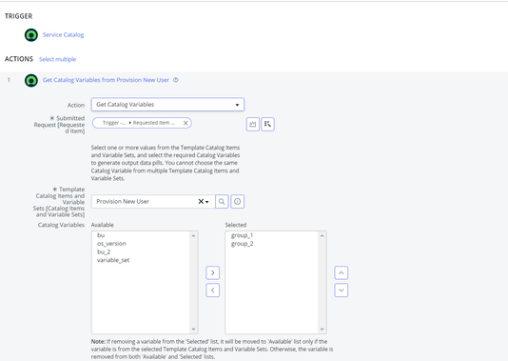Click Available list scrollbar up arrow
The width and height of the screenshot is (508, 361).
tap(193, 235)
